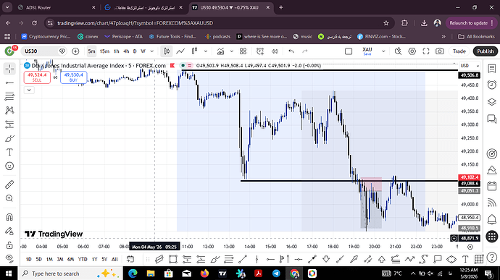This screenshot has width=500, height=280.
Task: Click the blue 49,530.4 BUY button
Action: click(74, 77)
